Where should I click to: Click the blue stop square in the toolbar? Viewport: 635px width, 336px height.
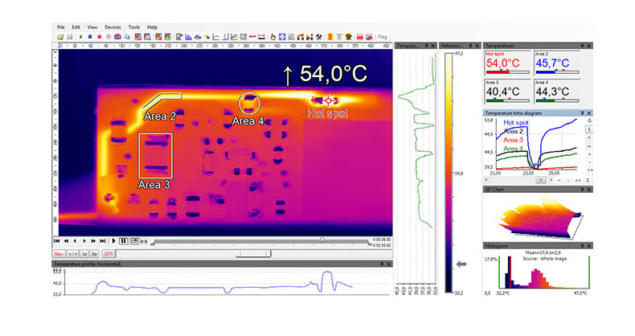(90, 37)
